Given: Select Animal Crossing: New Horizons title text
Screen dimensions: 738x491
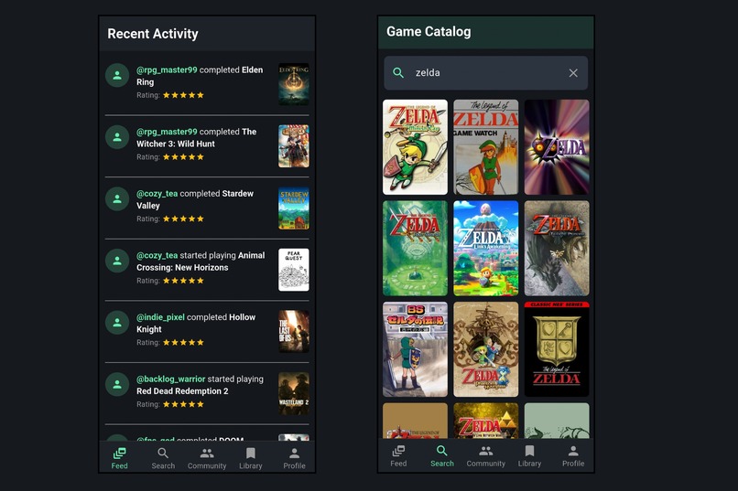Looking at the screenshot, I should tap(201, 262).
